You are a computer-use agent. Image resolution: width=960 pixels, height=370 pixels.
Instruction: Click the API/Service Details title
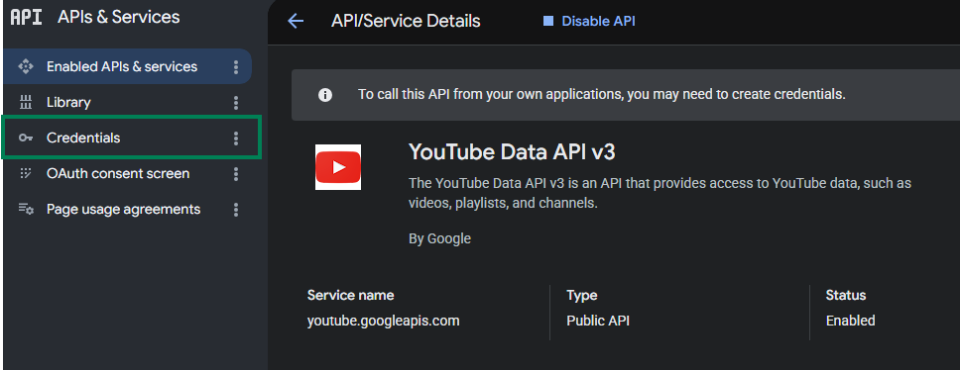tap(406, 22)
